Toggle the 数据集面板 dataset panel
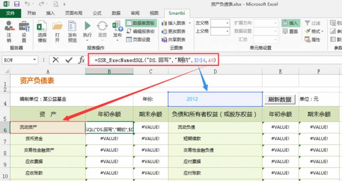Image resolution: width=342 pixels, height=181 pixels. (141, 23)
